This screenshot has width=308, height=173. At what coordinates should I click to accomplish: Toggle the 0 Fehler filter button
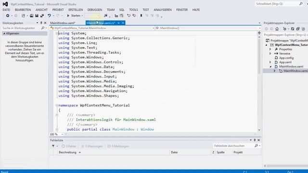(69, 146)
